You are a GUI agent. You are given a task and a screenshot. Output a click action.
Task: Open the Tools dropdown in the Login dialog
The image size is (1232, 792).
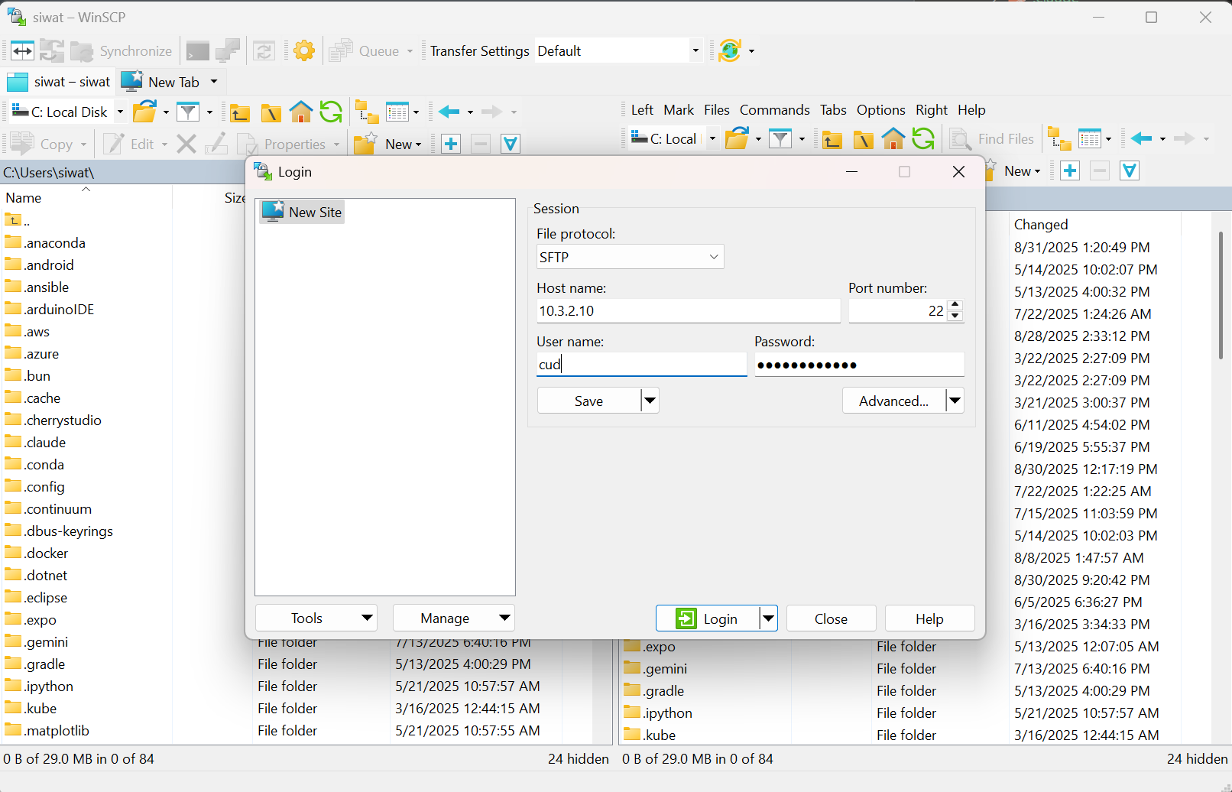pos(316,618)
